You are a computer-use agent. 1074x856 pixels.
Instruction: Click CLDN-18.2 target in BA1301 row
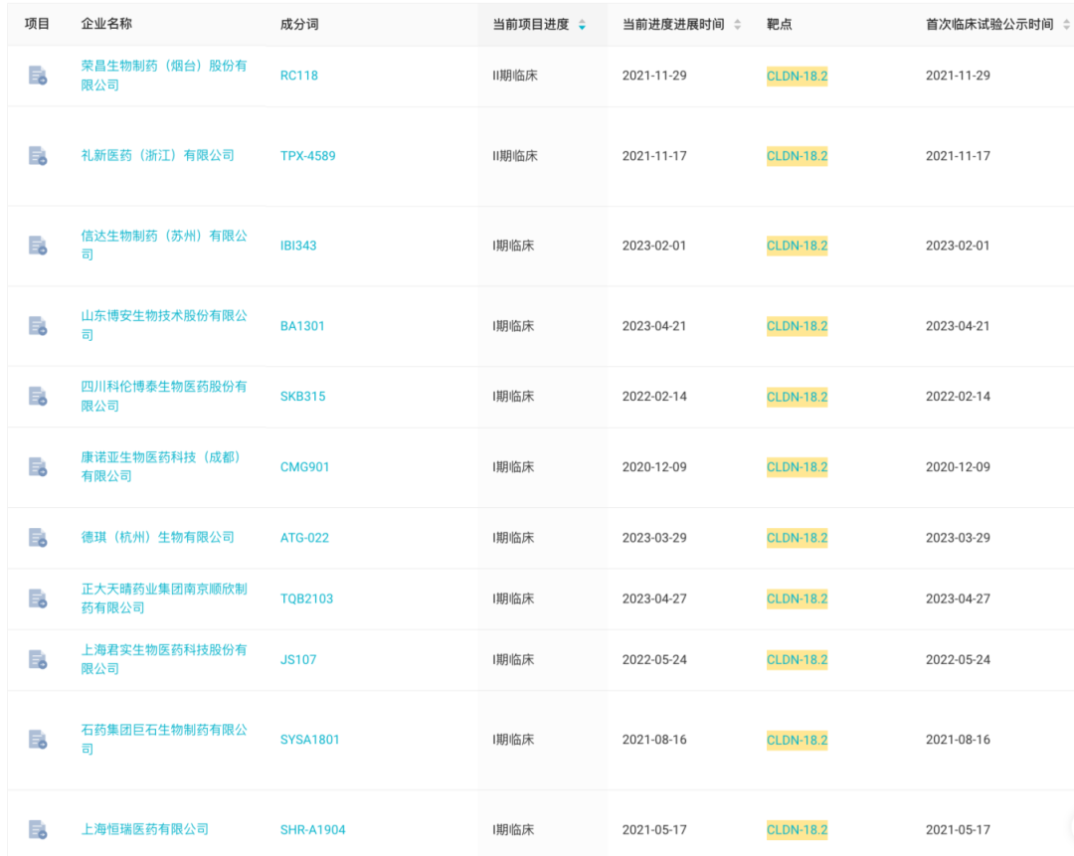point(797,327)
